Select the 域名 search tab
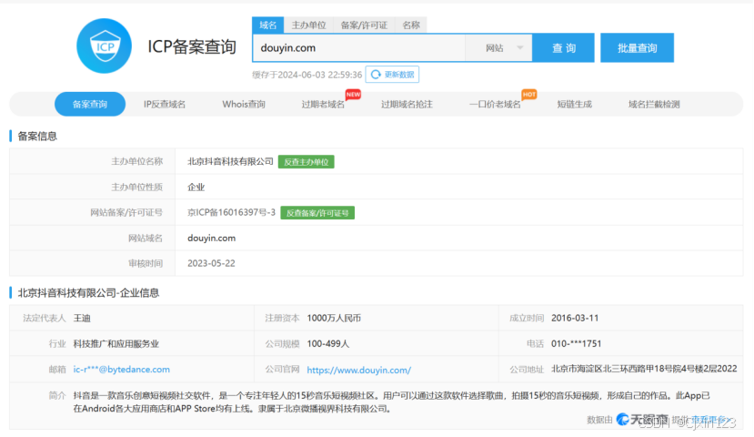 click(267, 25)
